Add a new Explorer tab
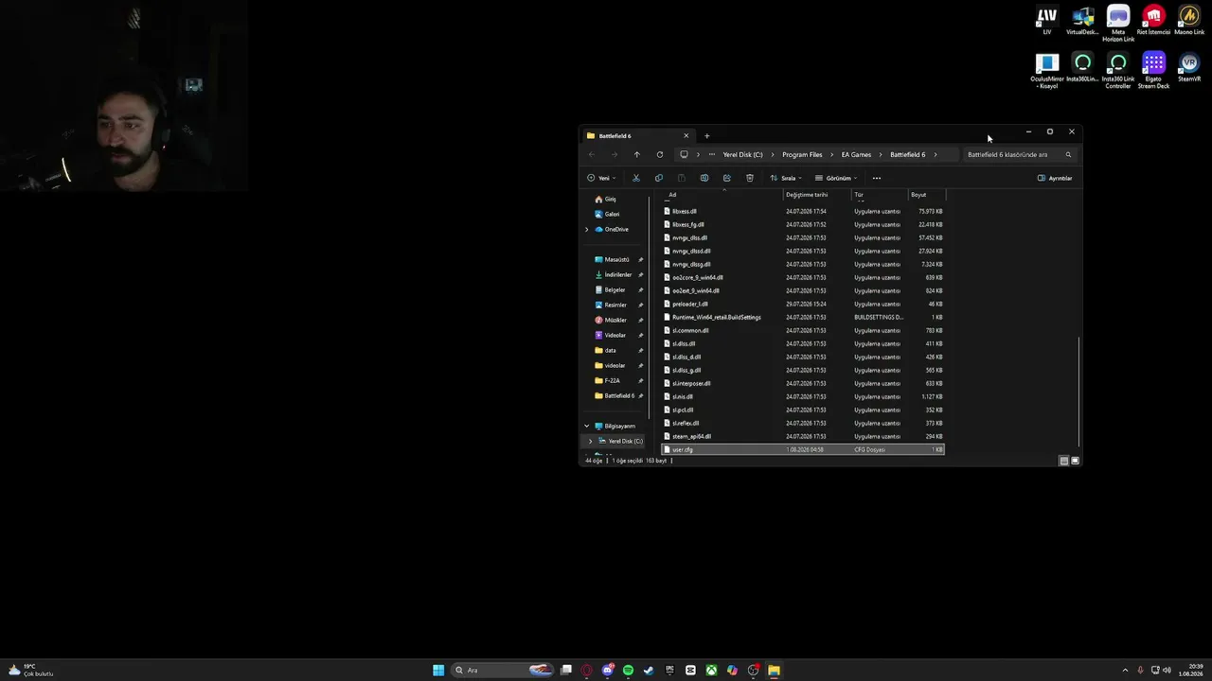The width and height of the screenshot is (1212, 681). [706, 136]
